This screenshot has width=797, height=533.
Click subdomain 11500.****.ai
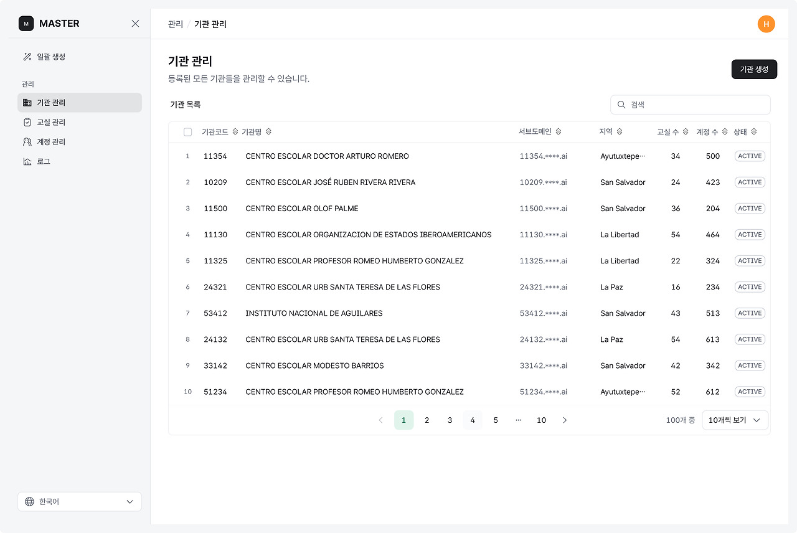click(x=544, y=209)
